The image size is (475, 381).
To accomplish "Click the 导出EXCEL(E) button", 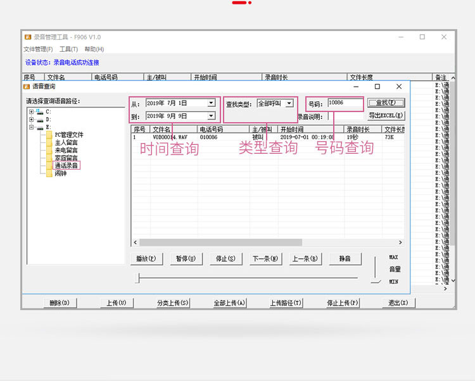I will pos(386,116).
